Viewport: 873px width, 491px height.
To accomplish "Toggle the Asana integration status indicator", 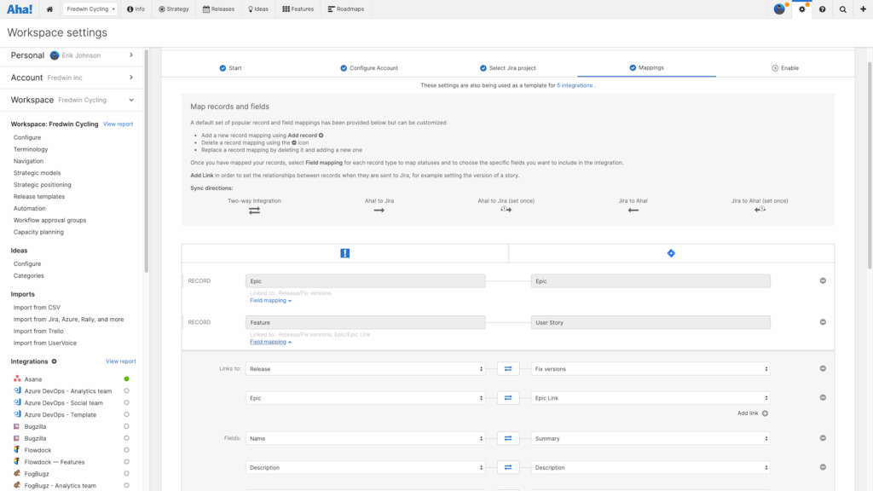I will pyautogui.click(x=126, y=379).
